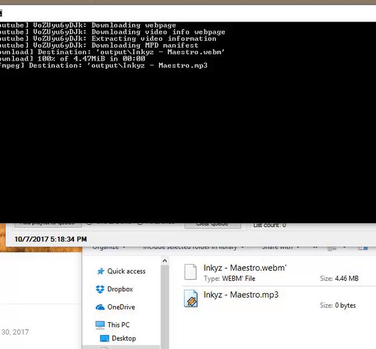This screenshot has height=349, width=376.
Task: Open OneDrive in navigation pane
Action: pyautogui.click(x=121, y=307)
